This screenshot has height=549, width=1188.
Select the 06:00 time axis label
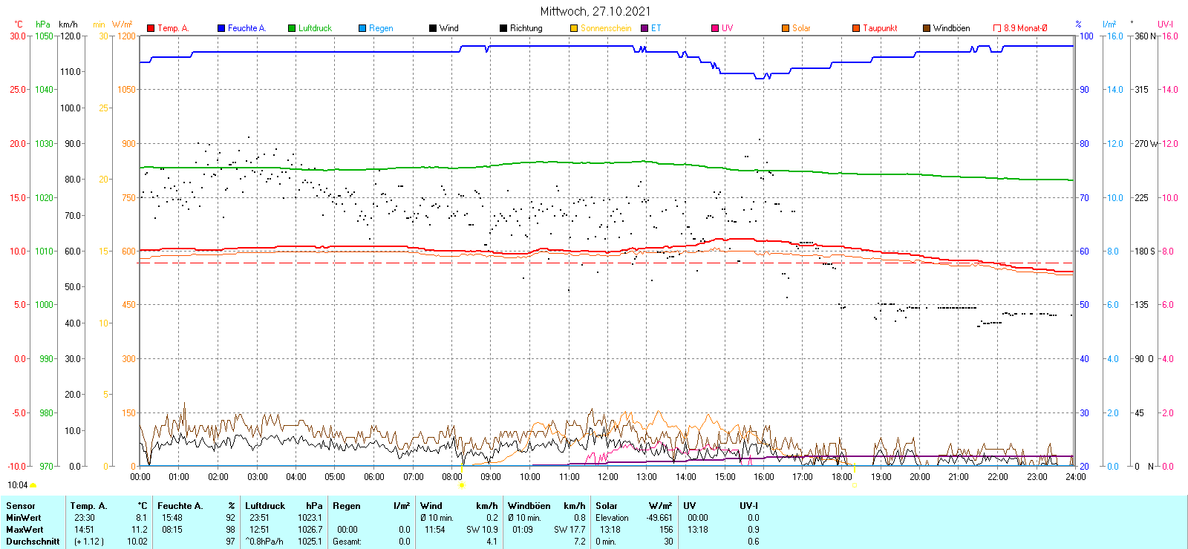click(x=374, y=476)
